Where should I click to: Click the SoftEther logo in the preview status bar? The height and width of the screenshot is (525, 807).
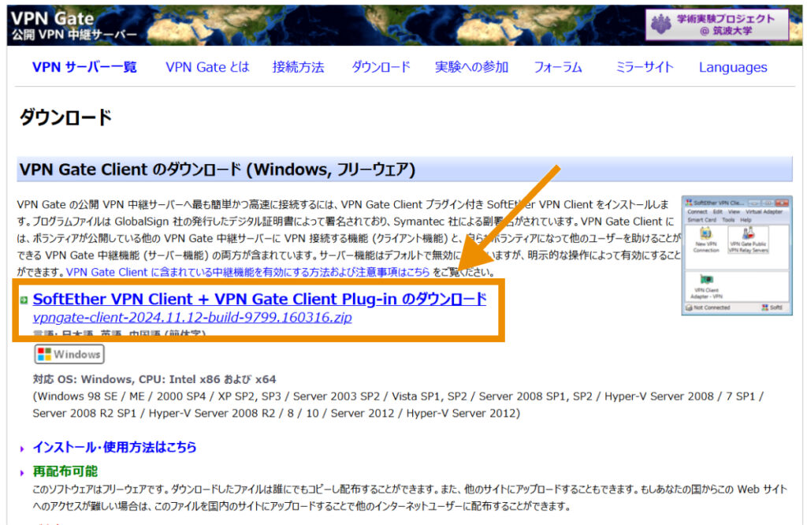pyautogui.click(x=765, y=307)
